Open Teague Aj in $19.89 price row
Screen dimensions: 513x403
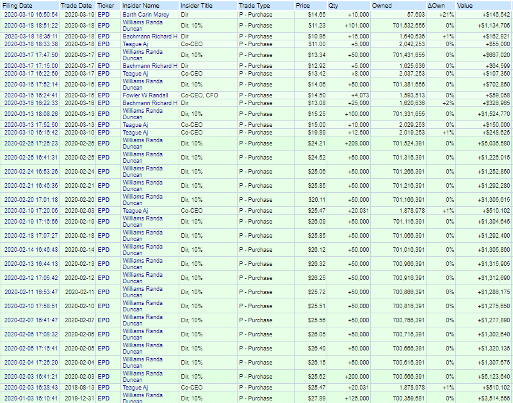click(135, 133)
